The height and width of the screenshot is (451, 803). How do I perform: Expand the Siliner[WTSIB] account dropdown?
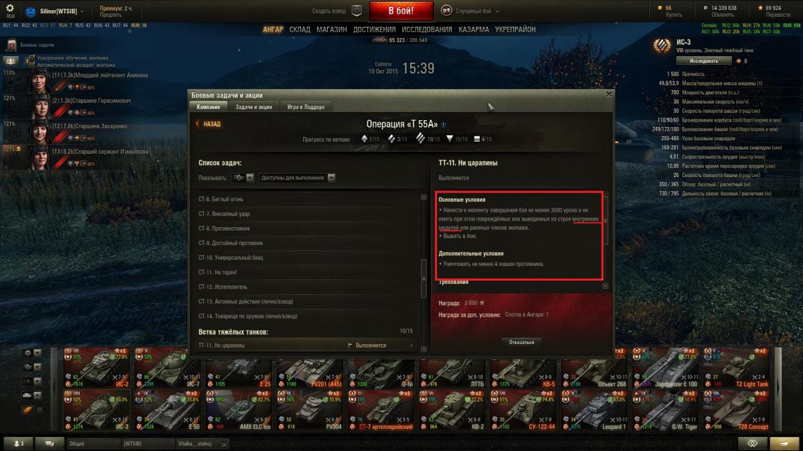82,11
